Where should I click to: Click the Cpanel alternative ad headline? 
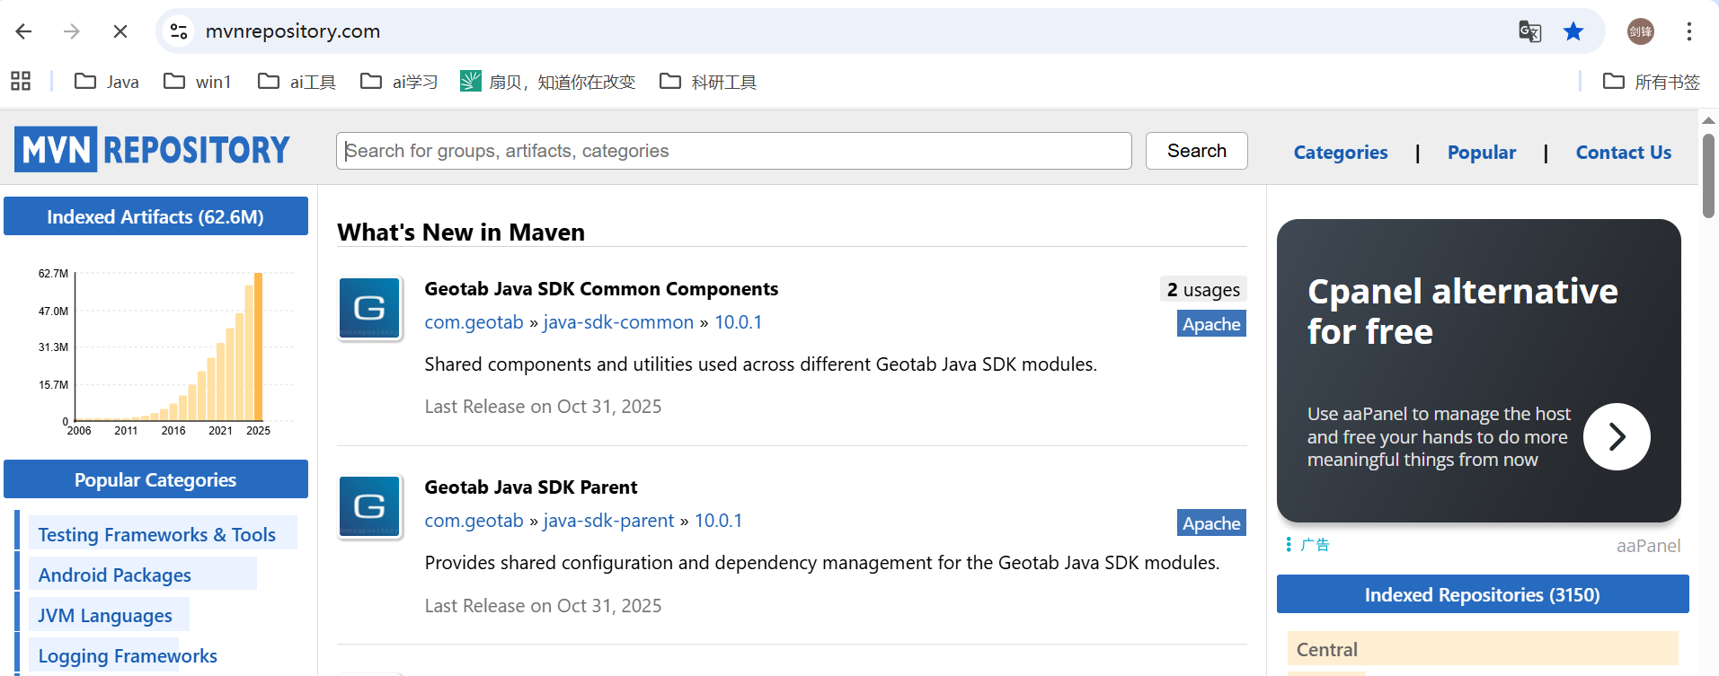(1462, 312)
